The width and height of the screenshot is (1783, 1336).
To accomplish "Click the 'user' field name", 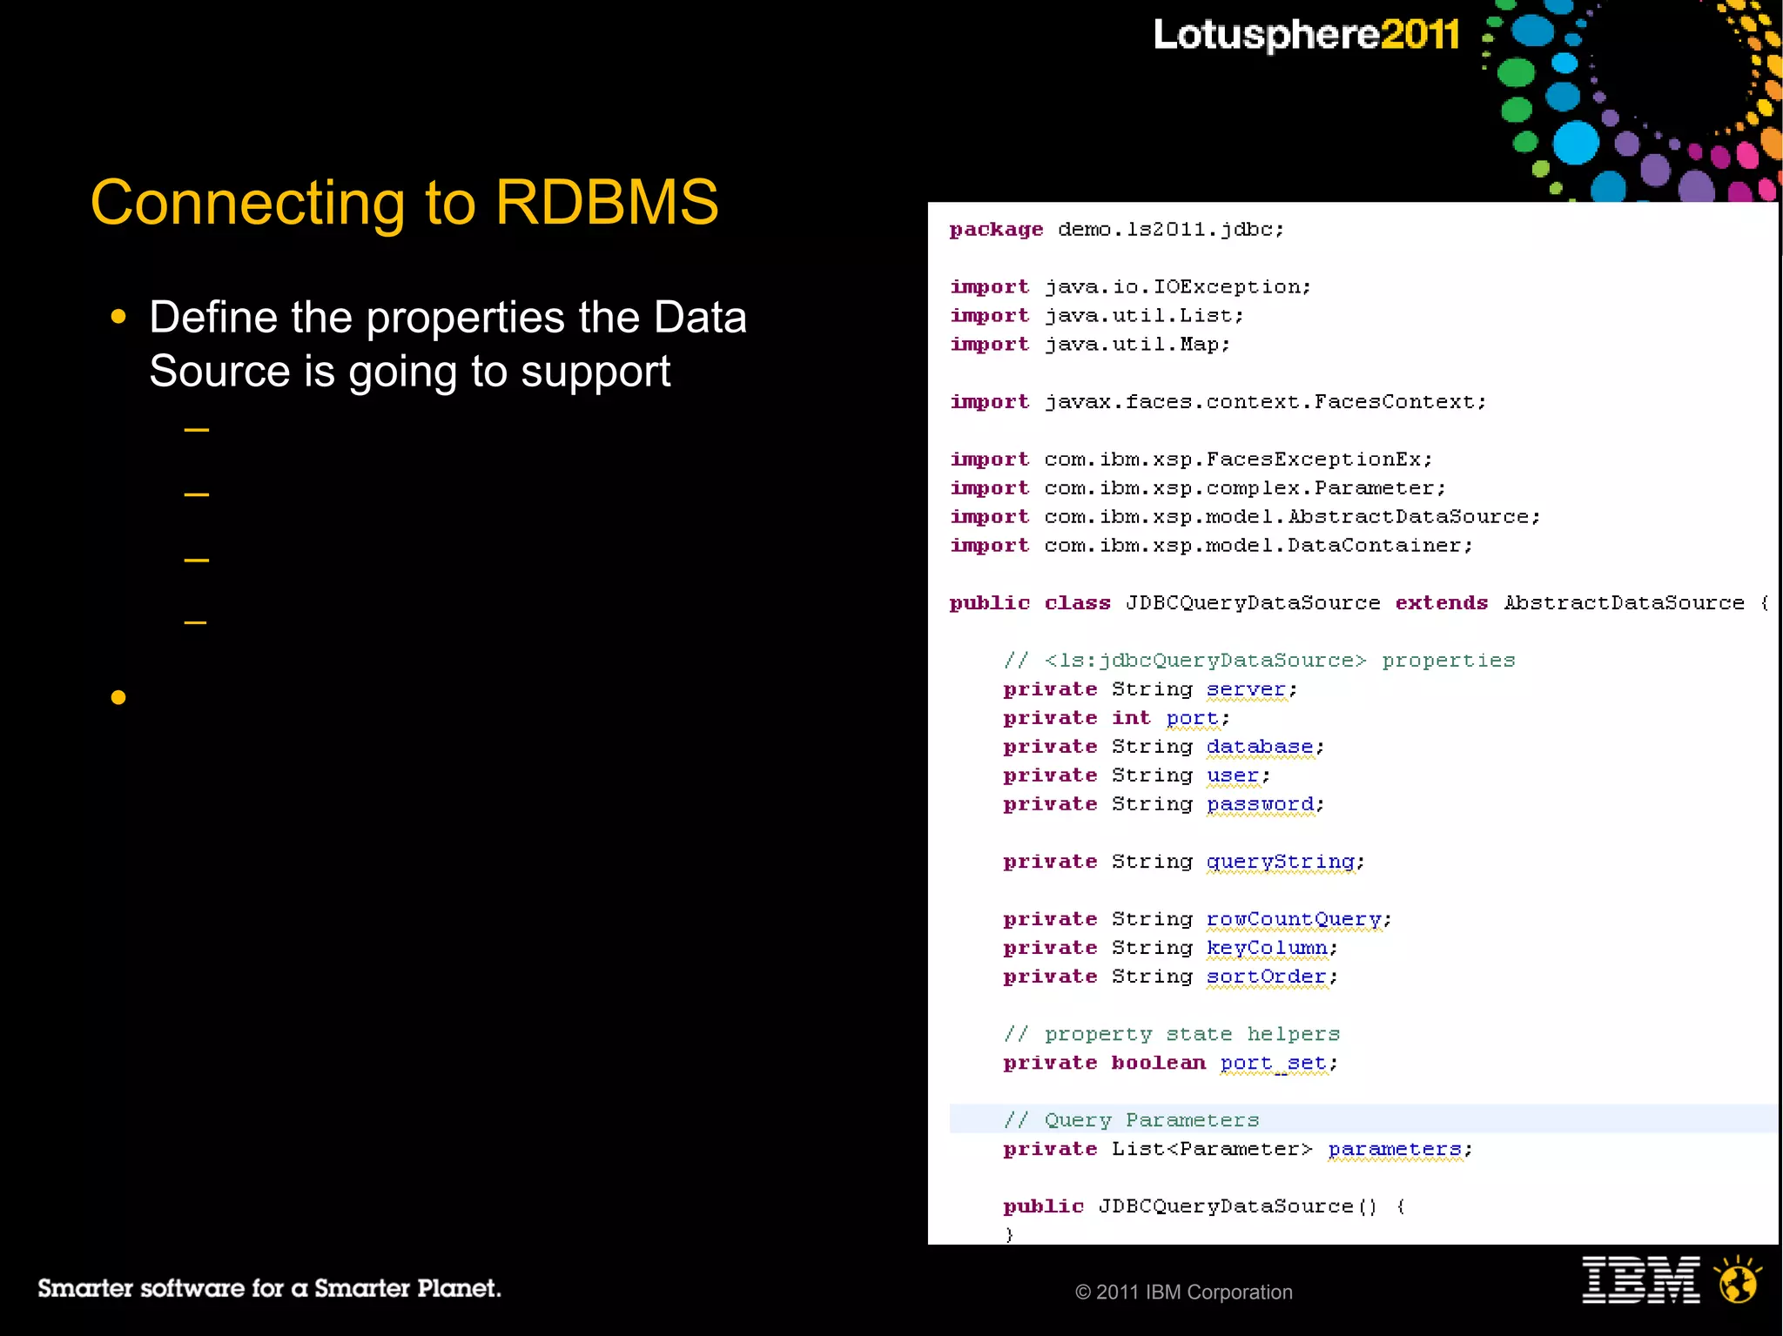I will pos(1232,775).
